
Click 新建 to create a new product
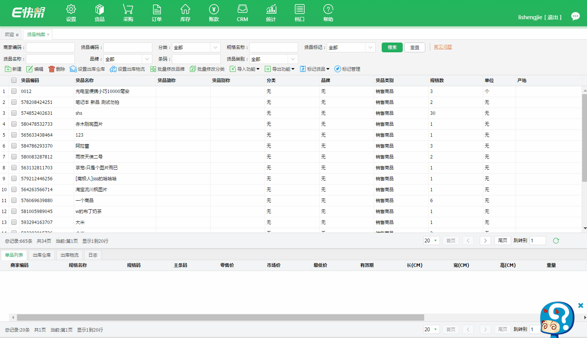pos(13,69)
